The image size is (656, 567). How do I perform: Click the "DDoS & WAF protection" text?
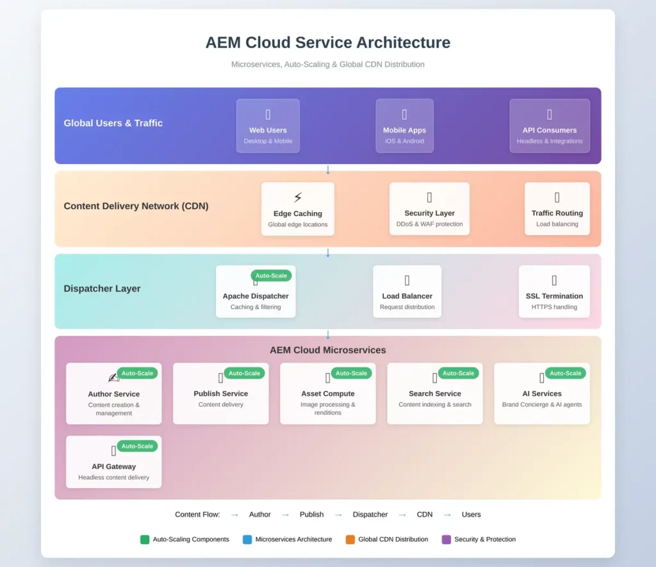point(429,224)
